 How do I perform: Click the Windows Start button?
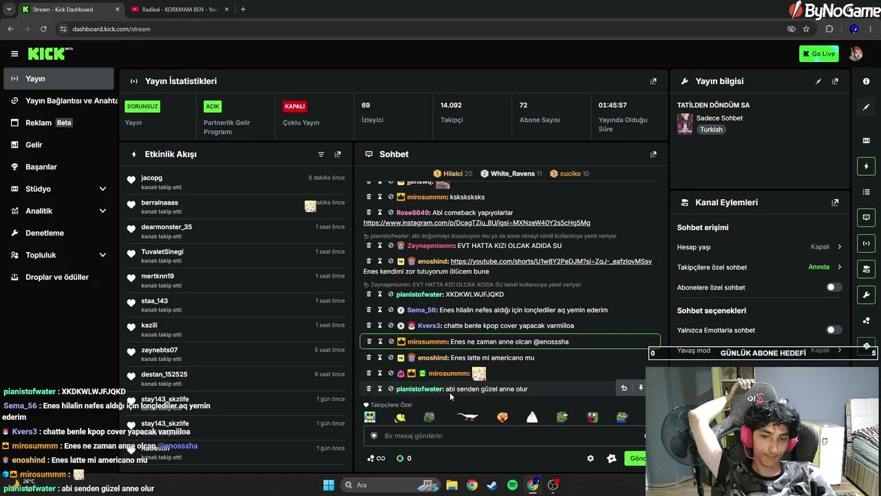pyautogui.click(x=328, y=485)
